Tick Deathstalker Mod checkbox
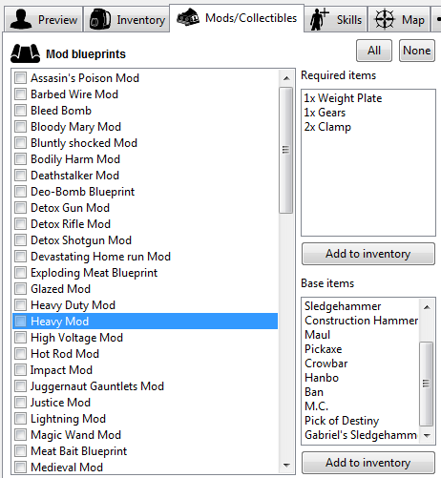This screenshot has width=441, height=478. tap(20, 175)
